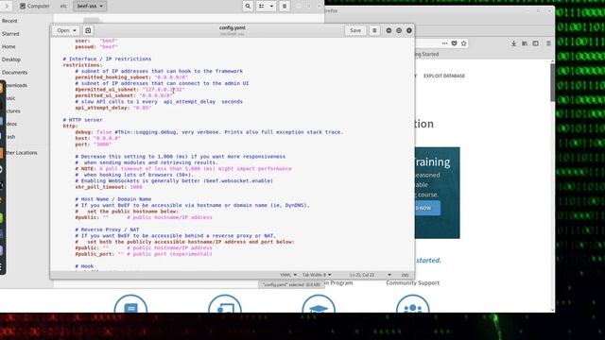Viewport: 605px width, 340px height.
Task: Click the 'restrictions:' key line
Action: 82,65
